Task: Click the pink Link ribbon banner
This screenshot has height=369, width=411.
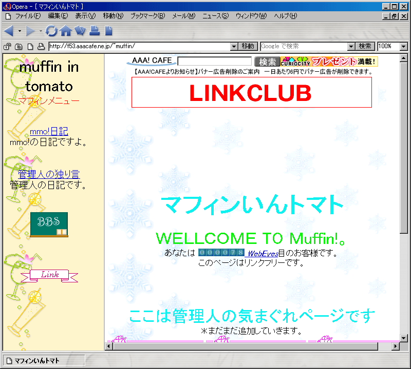Action: pos(49,276)
